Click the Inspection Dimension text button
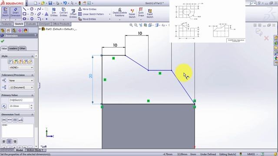 pyautogui.click(x=15, y=120)
